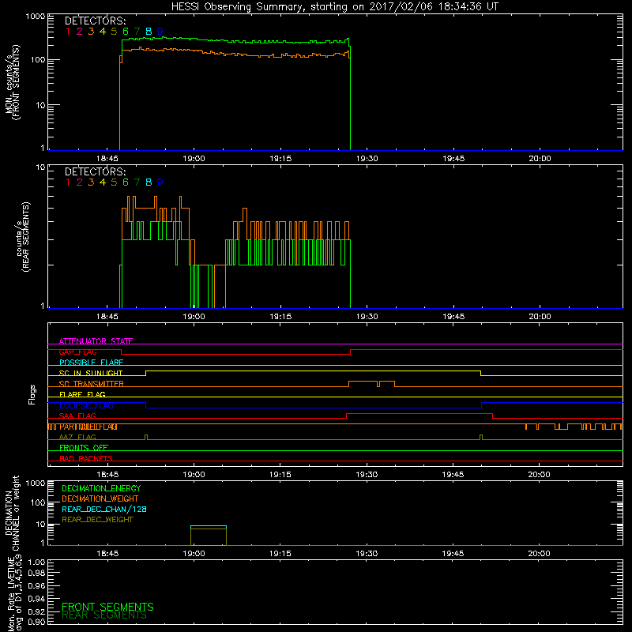632x632 pixels.
Task: Click detector 6 in the front segments legend
Action: (x=126, y=32)
